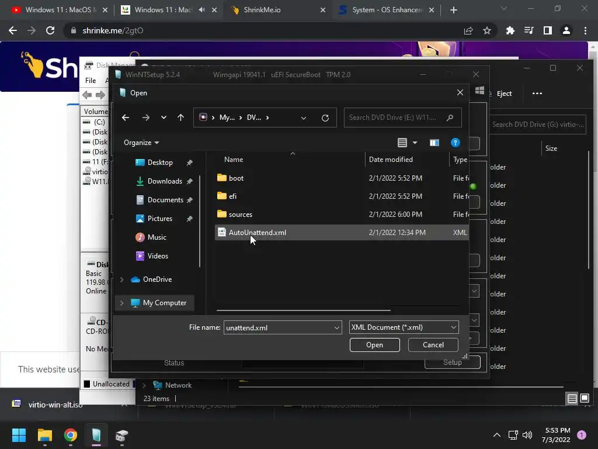Screen dimensions: 598x449
Task: Open the Chrome three-dot menu
Action: [585, 30]
